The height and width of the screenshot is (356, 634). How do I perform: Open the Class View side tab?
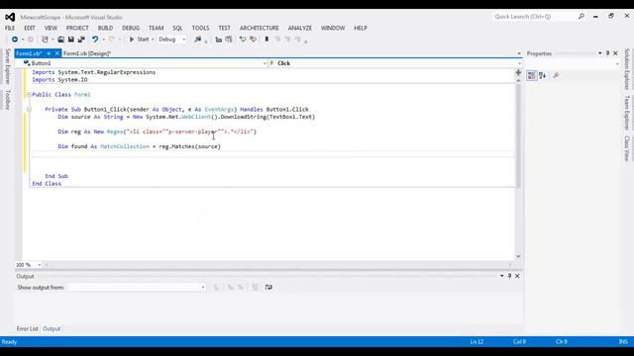(x=627, y=148)
